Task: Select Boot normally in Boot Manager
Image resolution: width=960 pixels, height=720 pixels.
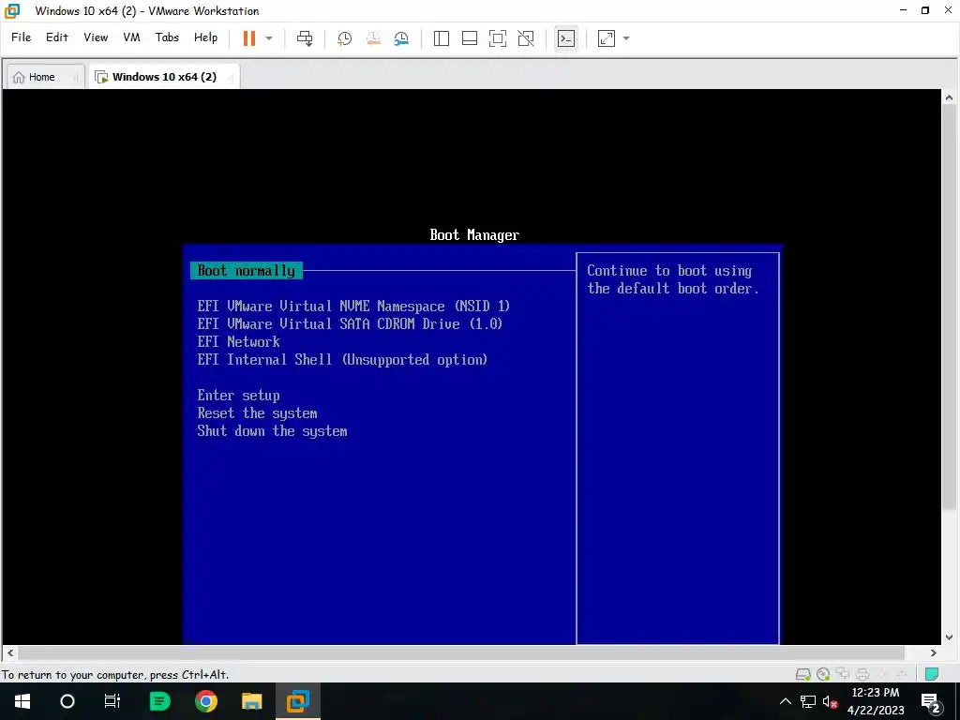Action: click(x=247, y=271)
